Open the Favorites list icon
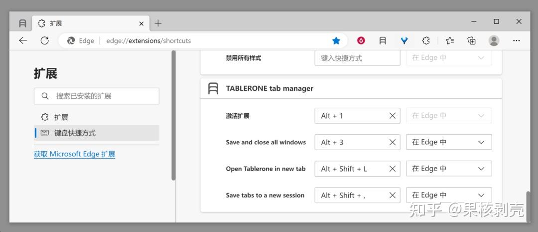The height and width of the screenshot is (232, 538). (450, 41)
